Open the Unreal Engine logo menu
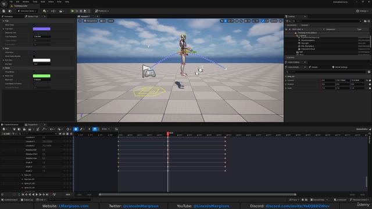 4,4
